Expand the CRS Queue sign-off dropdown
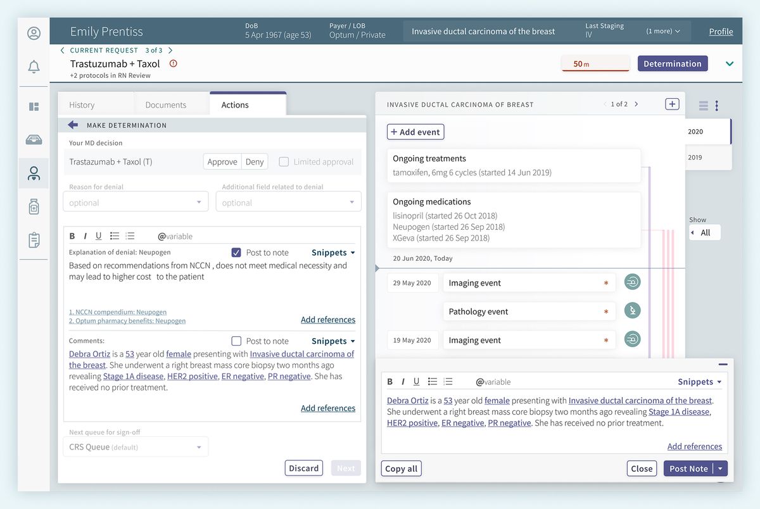This screenshot has height=509, width=760. pos(135,446)
